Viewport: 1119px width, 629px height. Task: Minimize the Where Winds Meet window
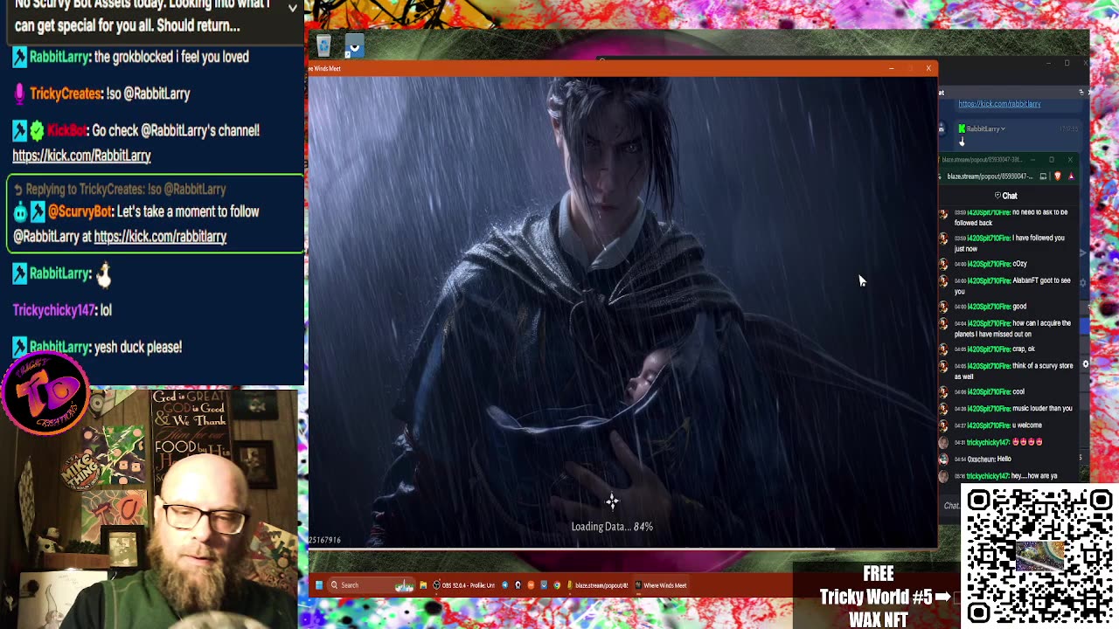(x=891, y=68)
